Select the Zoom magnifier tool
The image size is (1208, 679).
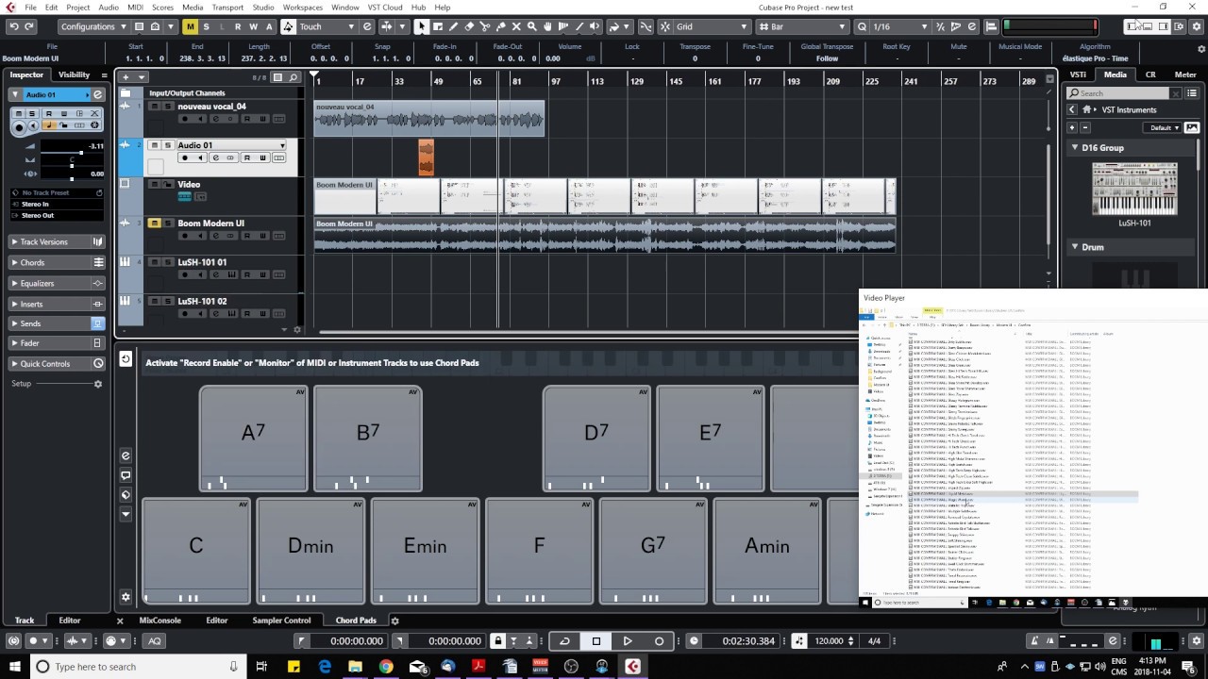coord(532,26)
